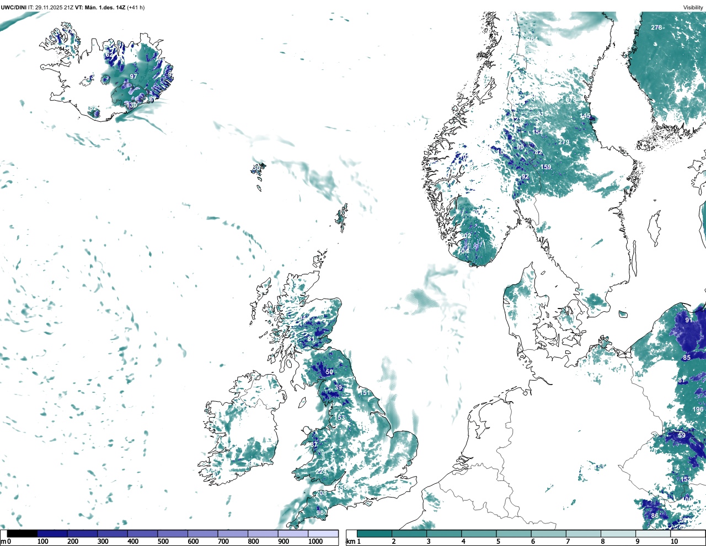Click the '97' visibility value over Iceland
Viewport: 706px width, 546px height.
click(133, 77)
